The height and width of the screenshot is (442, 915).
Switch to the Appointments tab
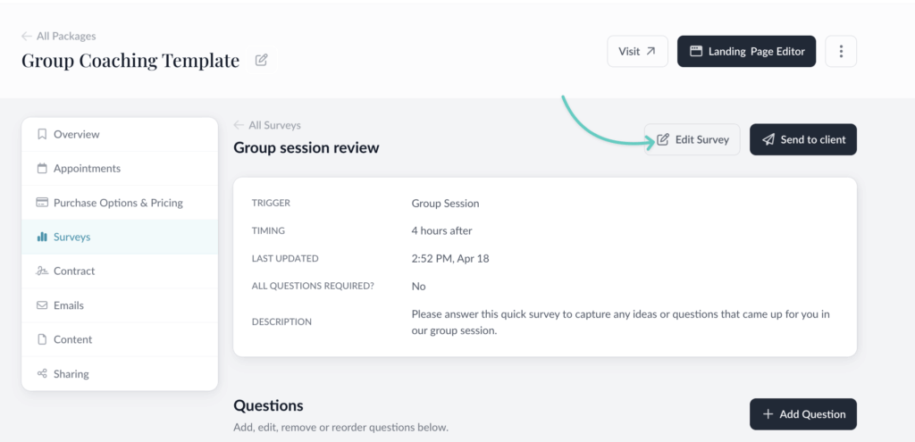pos(87,169)
